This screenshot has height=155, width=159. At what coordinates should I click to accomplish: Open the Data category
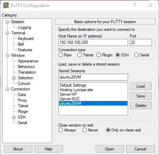[x=22, y=95]
